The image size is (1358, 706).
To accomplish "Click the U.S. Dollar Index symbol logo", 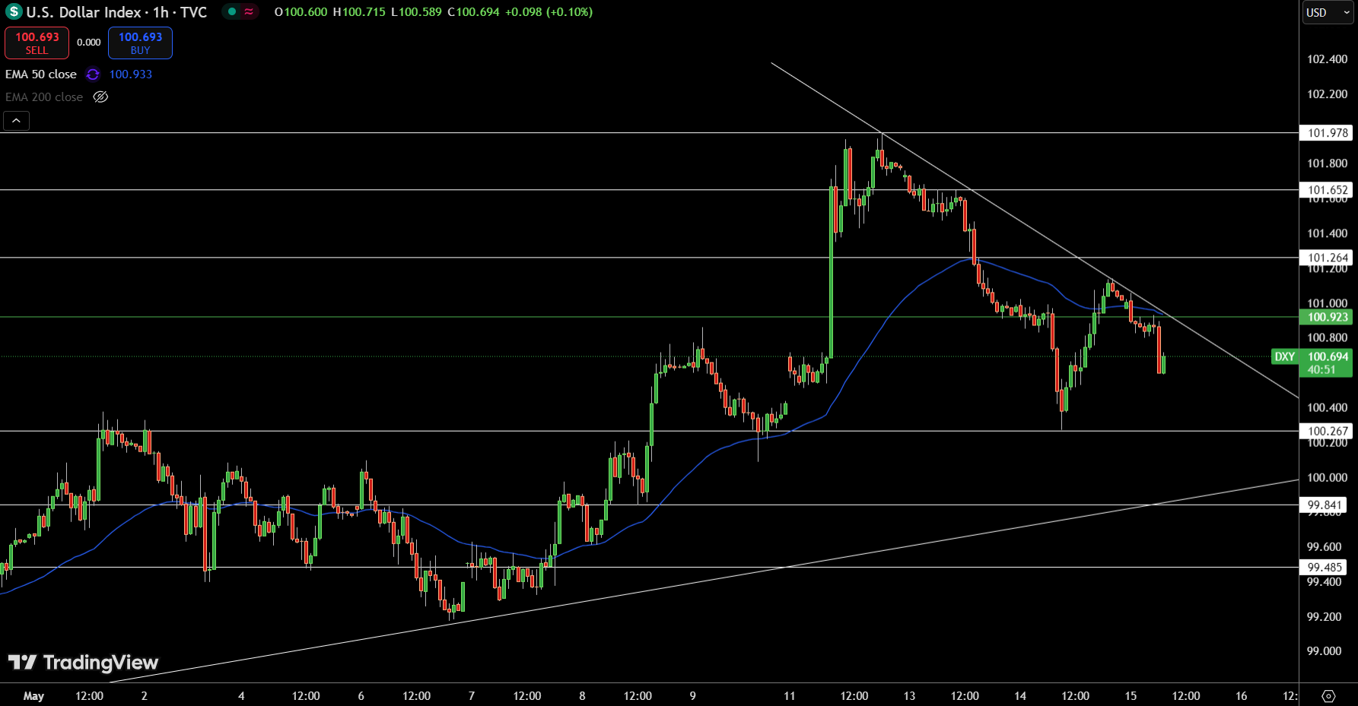I will coord(13,12).
